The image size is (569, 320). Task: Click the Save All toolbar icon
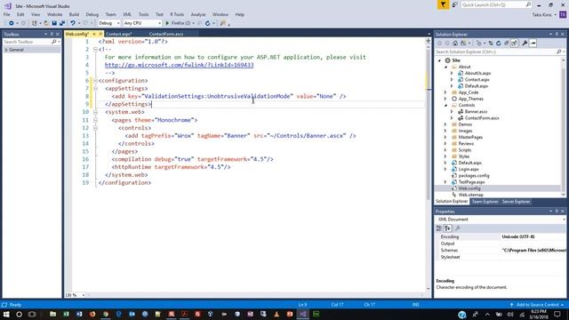click(x=62, y=23)
